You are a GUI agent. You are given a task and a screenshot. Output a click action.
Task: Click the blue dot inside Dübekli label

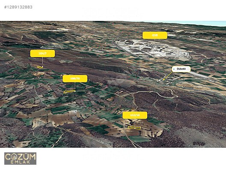174,69
